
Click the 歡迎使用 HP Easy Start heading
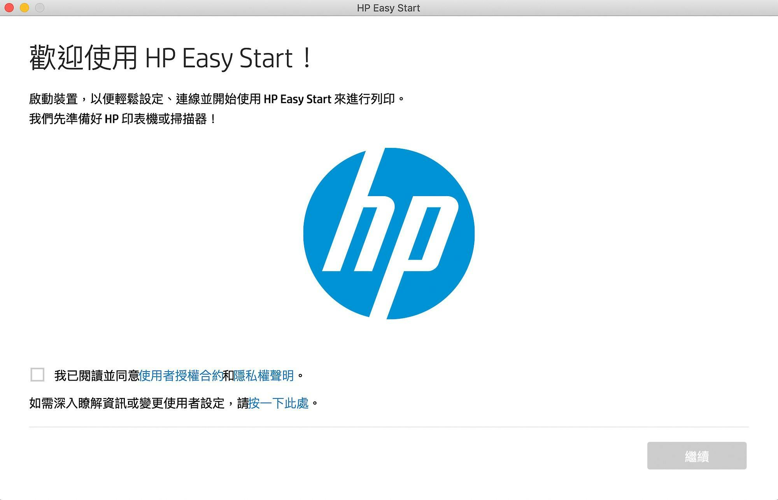click(171, 58)
